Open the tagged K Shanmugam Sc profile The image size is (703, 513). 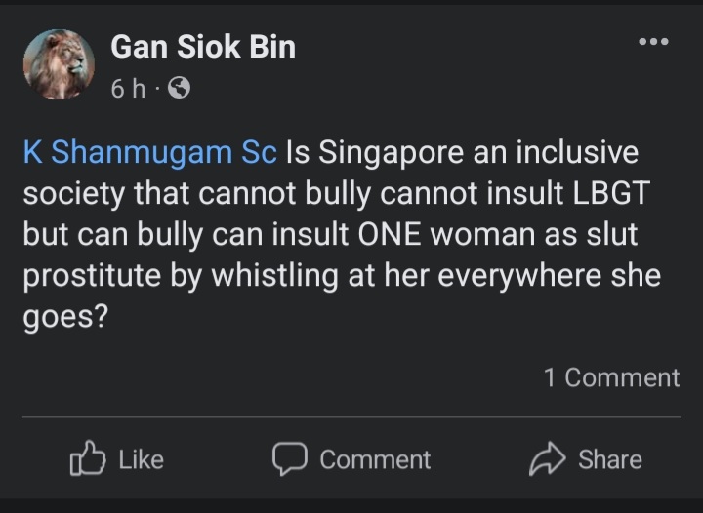[150, 153]
